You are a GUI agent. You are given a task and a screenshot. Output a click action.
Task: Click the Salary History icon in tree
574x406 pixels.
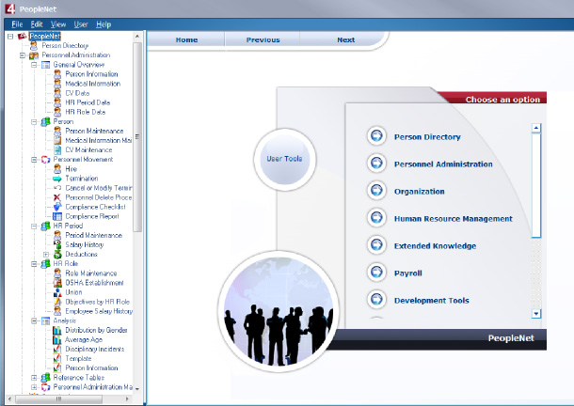(57, 244)
